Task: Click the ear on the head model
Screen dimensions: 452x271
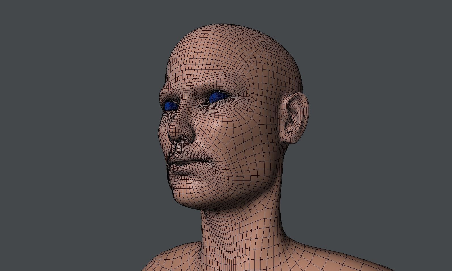Action: point(294,118)
